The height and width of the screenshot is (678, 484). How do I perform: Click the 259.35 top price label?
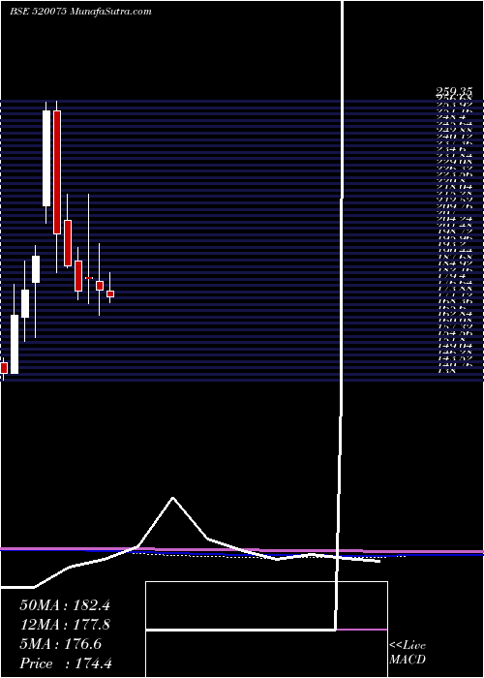(x=454, y=92)
